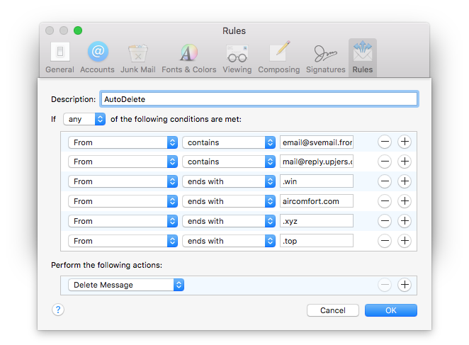Click the email@svemail value field
This screenshot has width=469, height=345.
317,142
